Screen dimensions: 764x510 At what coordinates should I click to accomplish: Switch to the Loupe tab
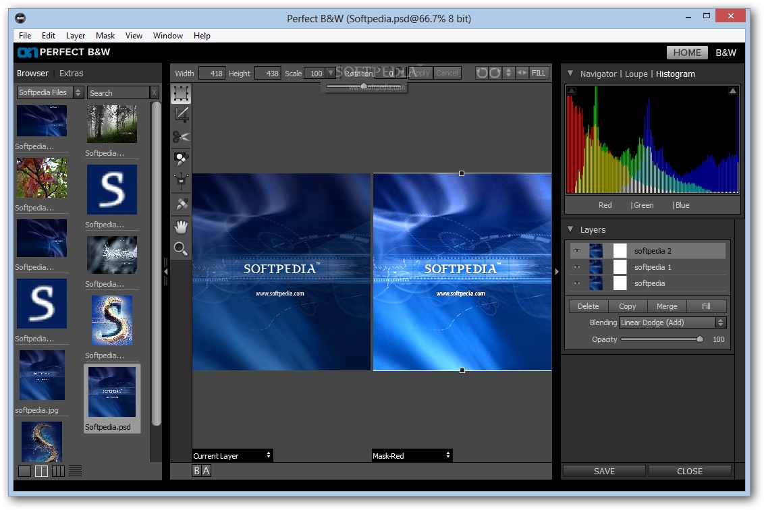click(636, 74)
